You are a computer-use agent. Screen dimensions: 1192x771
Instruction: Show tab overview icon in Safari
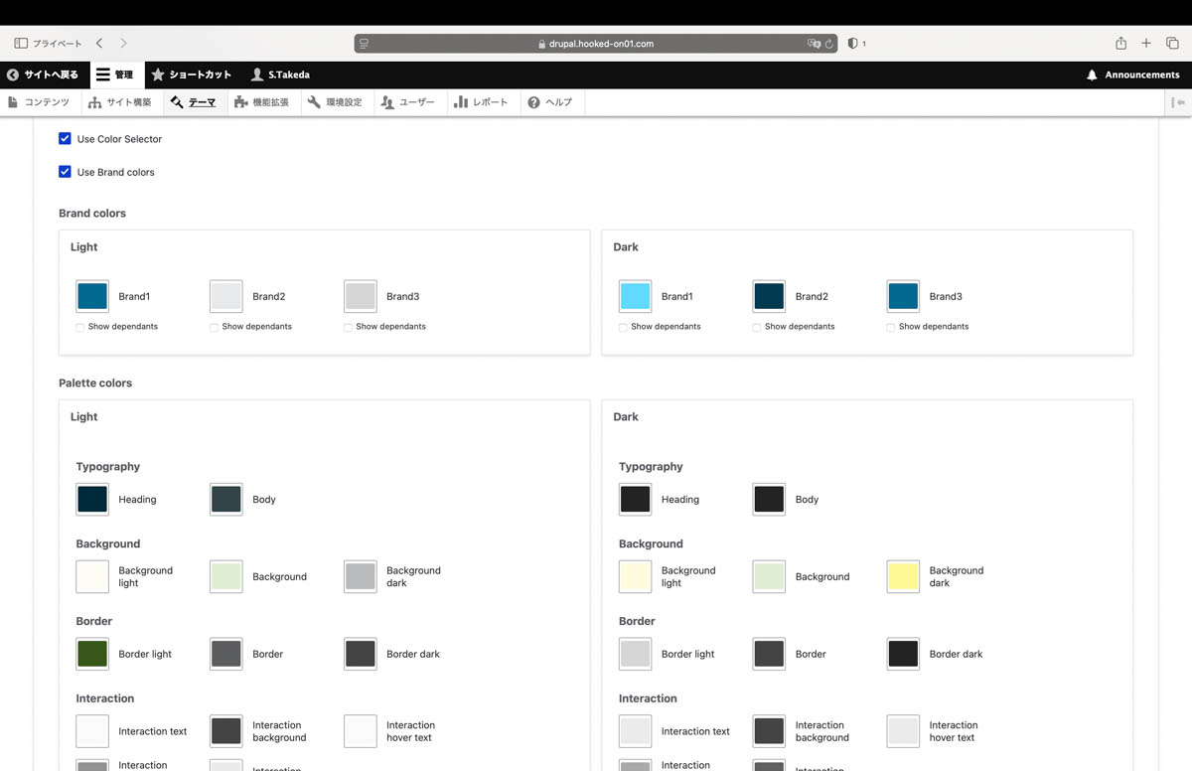click(1172, 44)
